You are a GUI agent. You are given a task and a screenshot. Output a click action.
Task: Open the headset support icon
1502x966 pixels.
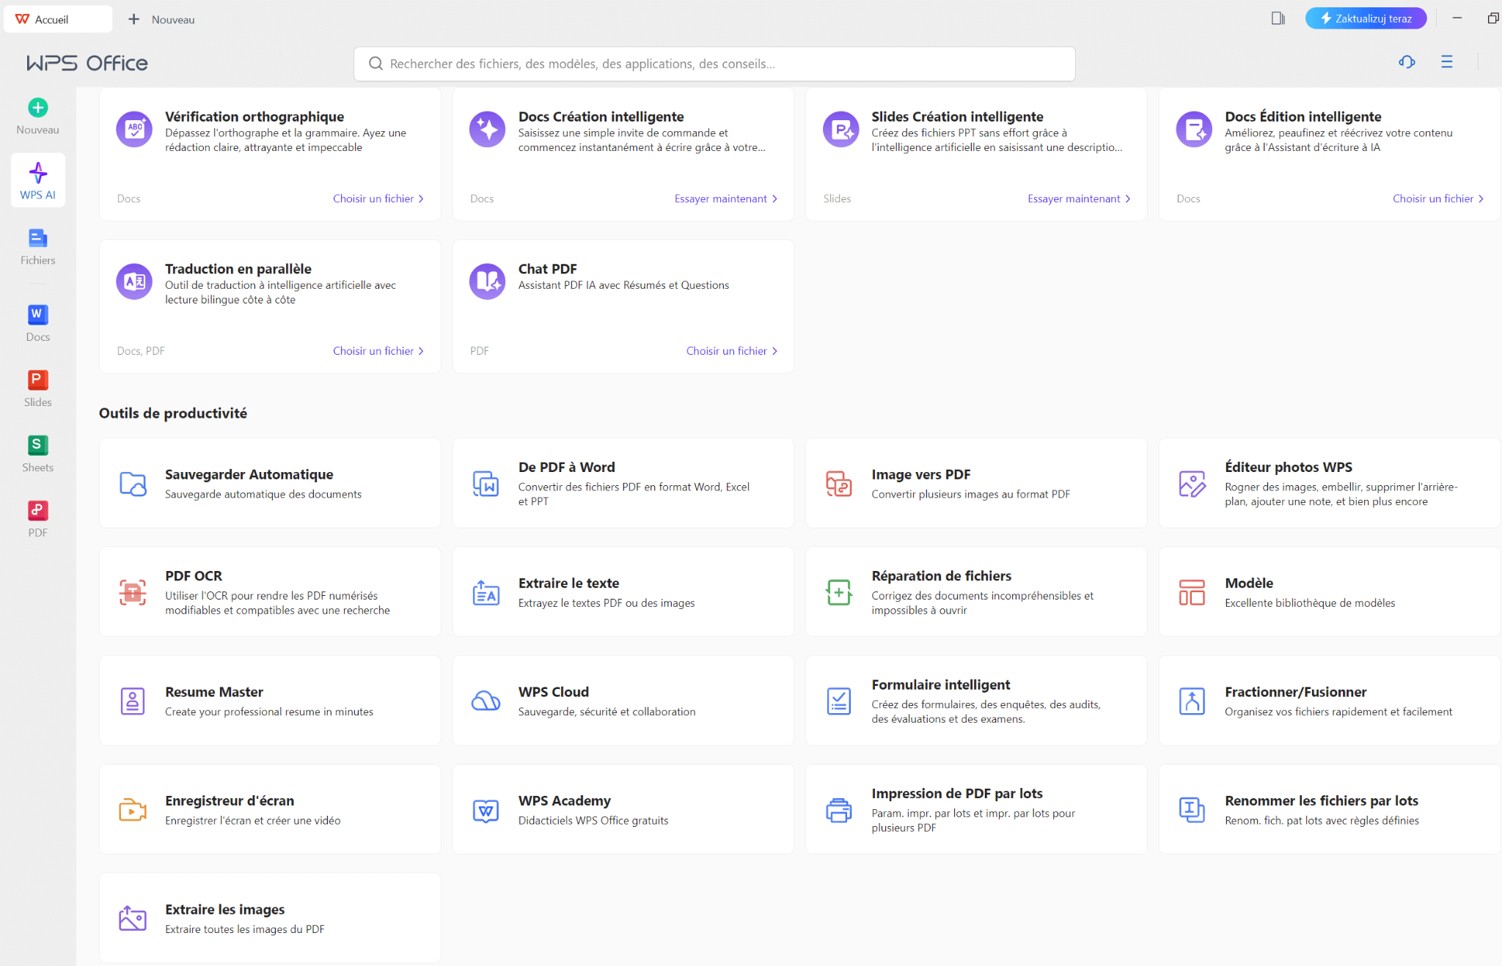(x=1407, y=62)
